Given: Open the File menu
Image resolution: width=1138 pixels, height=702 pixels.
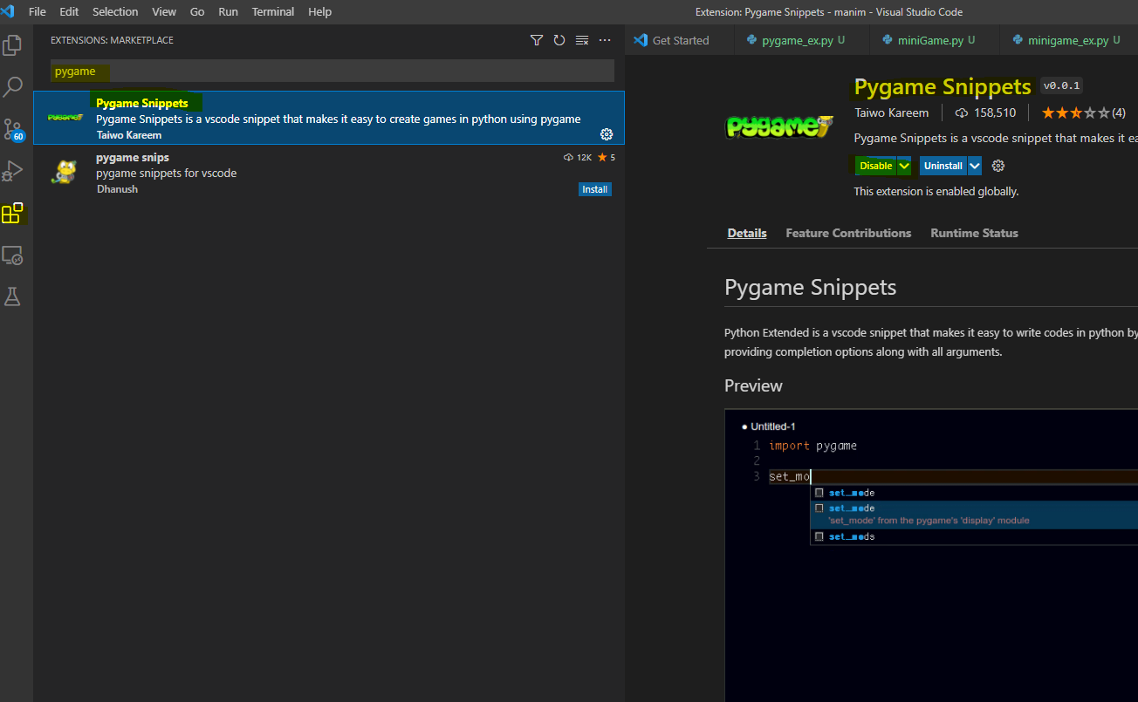Looking at the screenshot, I should pos(38,11).
